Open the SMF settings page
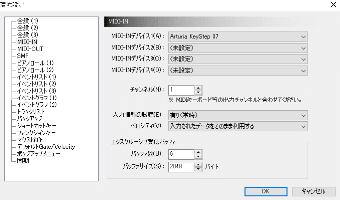 23,56
